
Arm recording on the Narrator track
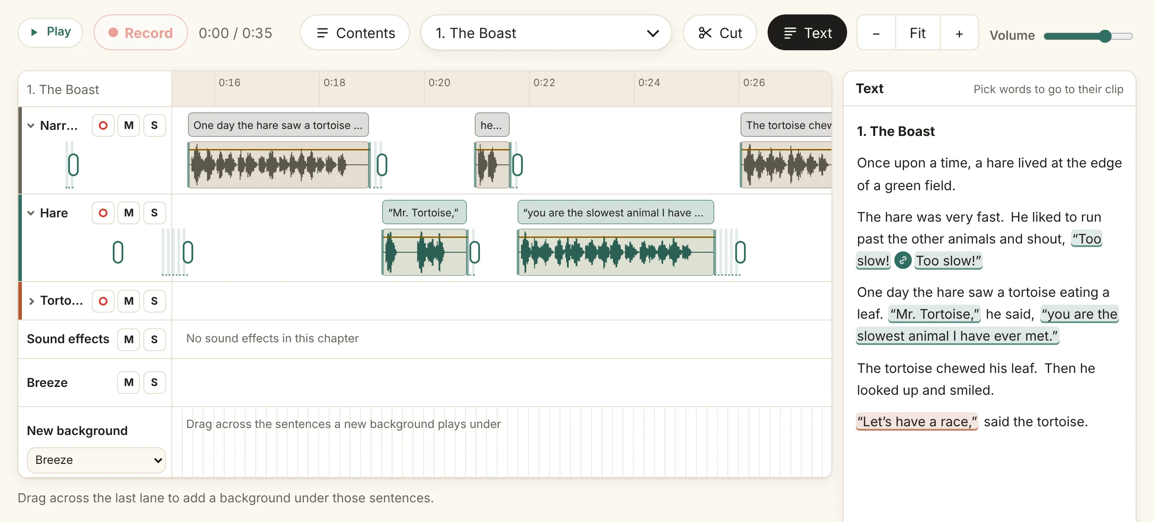(x=103, y=125)
